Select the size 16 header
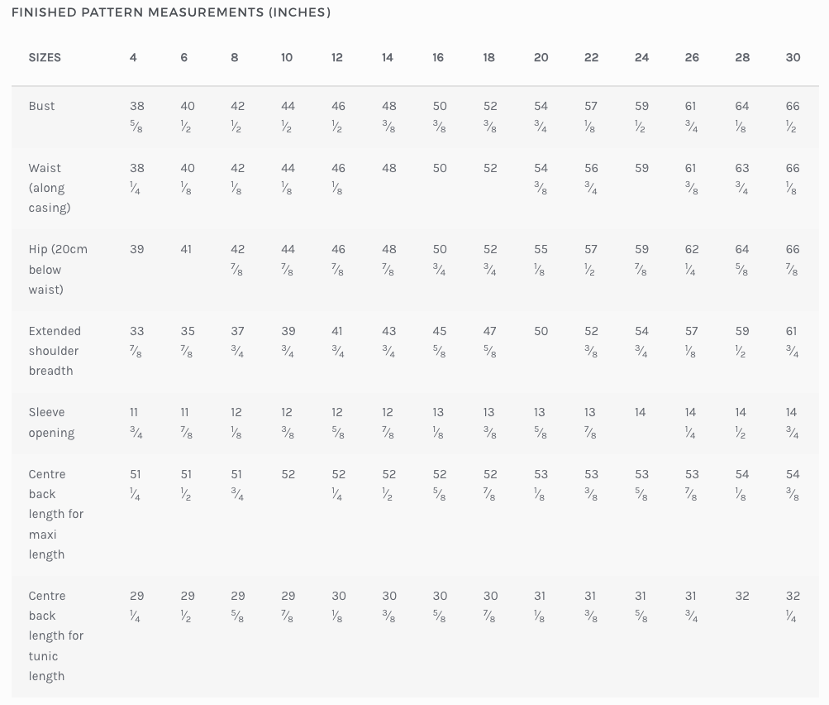 [438, 57]
